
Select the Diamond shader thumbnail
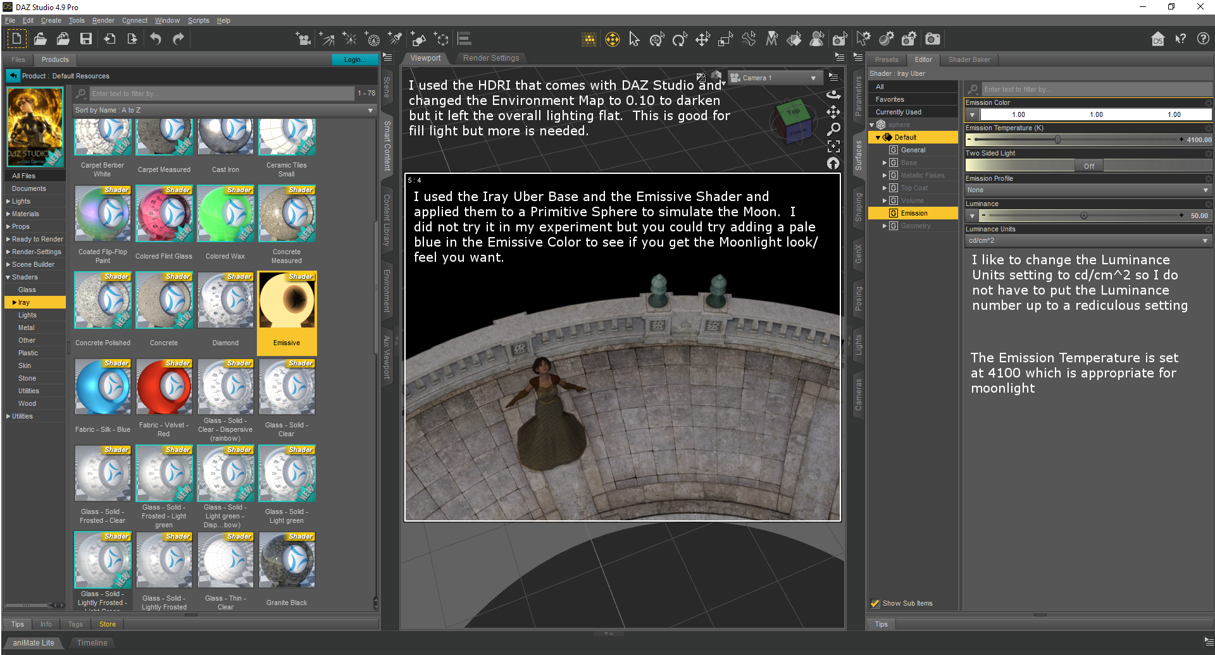click(226, 300)
